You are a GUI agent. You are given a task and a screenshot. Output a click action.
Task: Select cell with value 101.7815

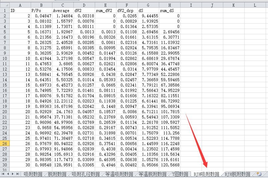[170, 111]
